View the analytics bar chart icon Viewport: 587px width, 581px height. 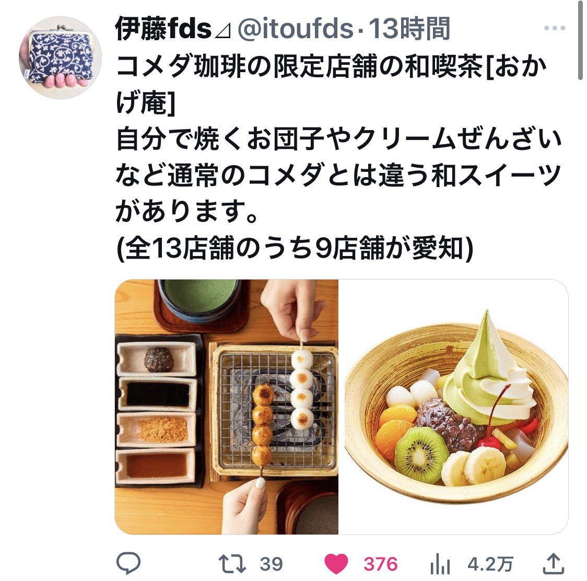pos(440,564)
